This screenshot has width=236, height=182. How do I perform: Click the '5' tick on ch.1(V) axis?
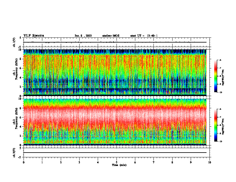(21, 38)
